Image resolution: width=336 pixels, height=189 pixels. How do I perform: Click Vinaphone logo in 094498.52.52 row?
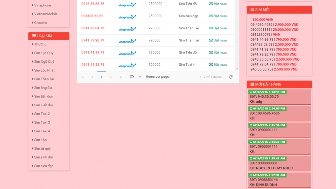[127, 17]
